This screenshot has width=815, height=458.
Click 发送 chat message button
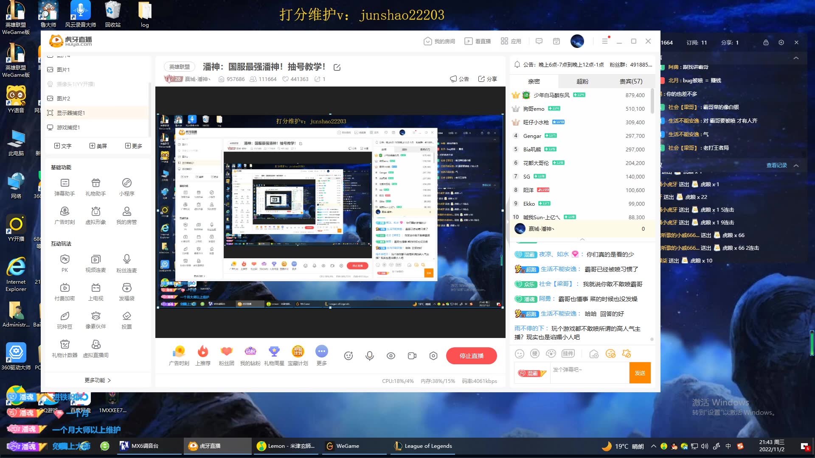tap(640, 372)
